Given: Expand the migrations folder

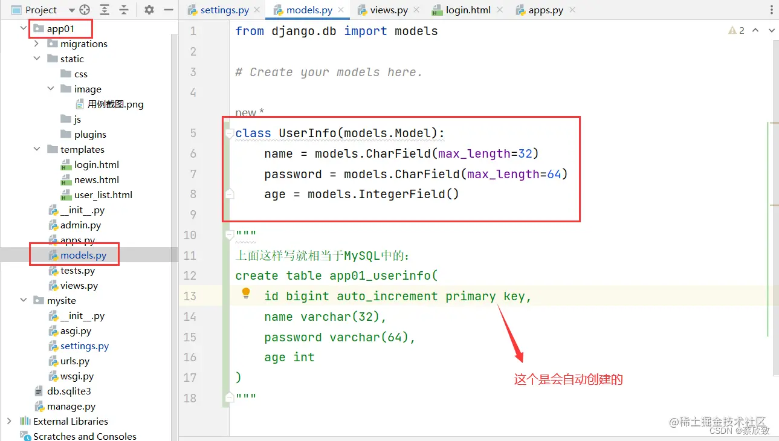Looking at the screenshot, I should tap(37, 43).
